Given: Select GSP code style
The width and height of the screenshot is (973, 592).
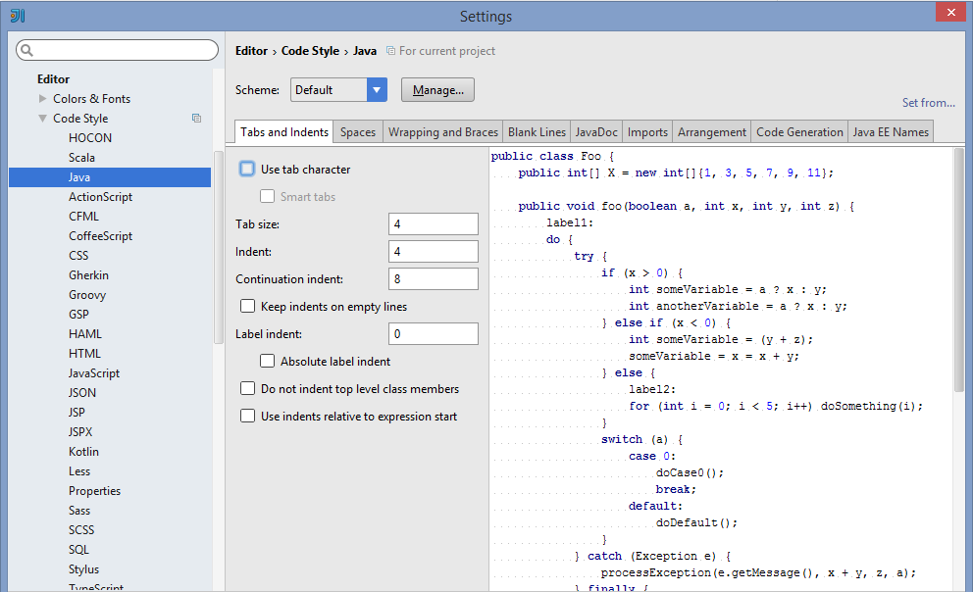Looking at the screenshot, I should [x=78, y=315].
